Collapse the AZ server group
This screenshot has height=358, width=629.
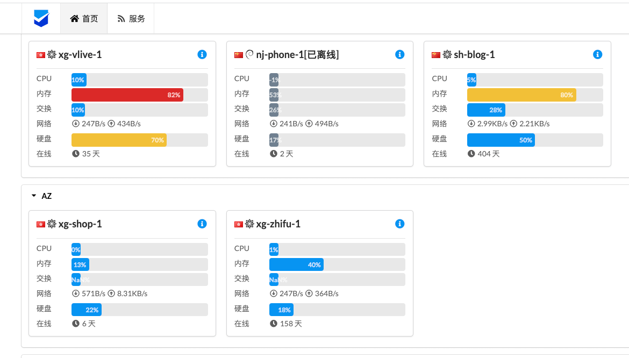tap(34, 196)
